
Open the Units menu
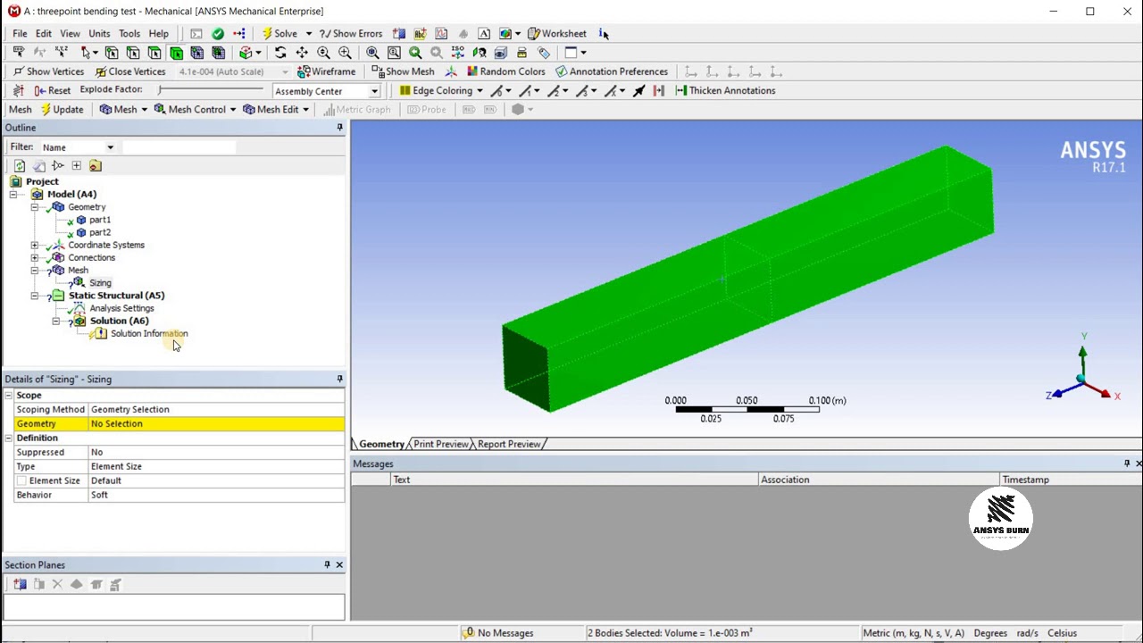99,34
